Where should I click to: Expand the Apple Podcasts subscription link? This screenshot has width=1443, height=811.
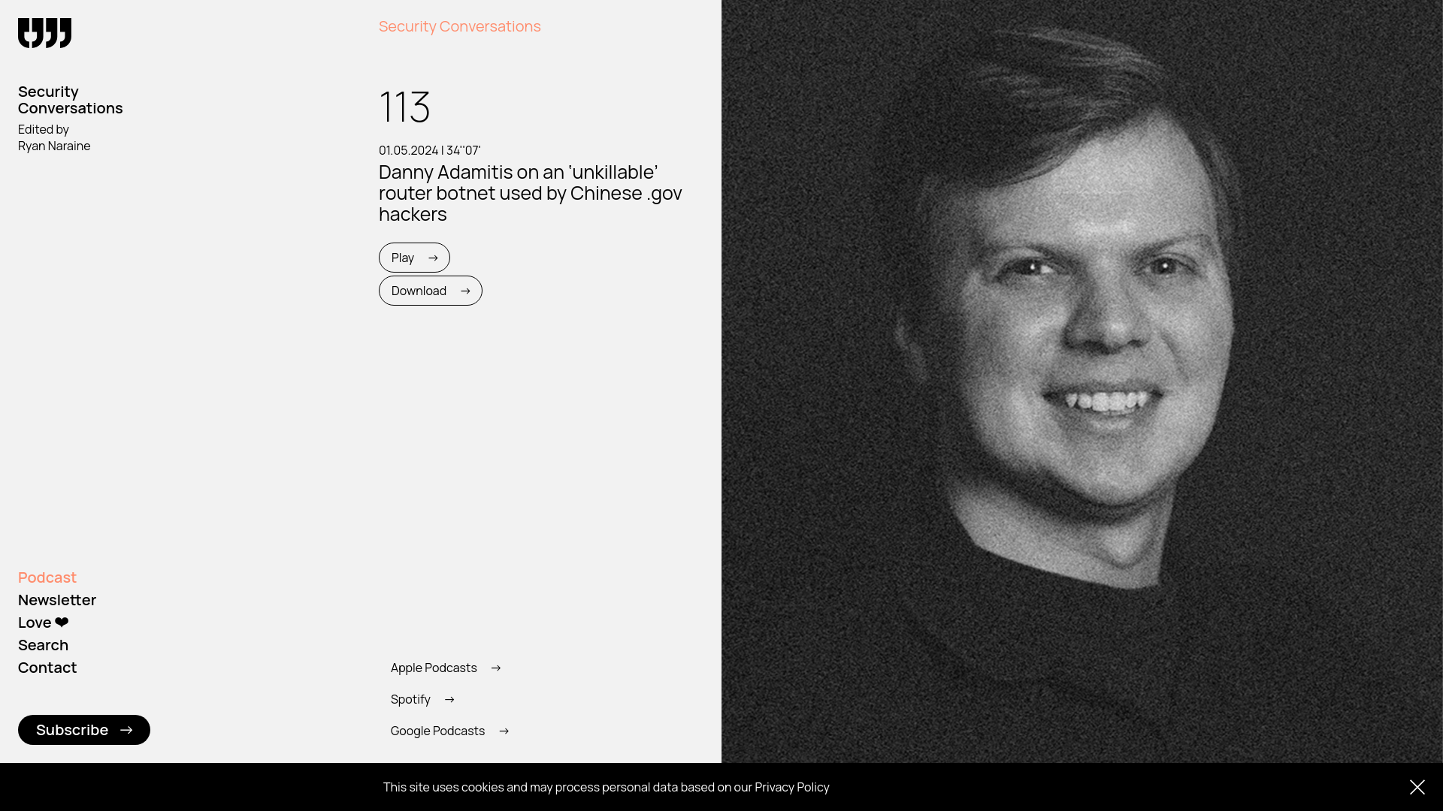(x=445, y=666)
